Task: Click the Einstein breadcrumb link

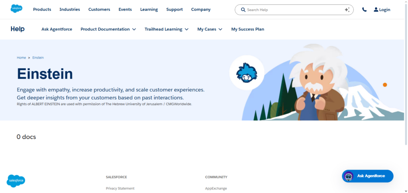Action: tap(38, 58)
